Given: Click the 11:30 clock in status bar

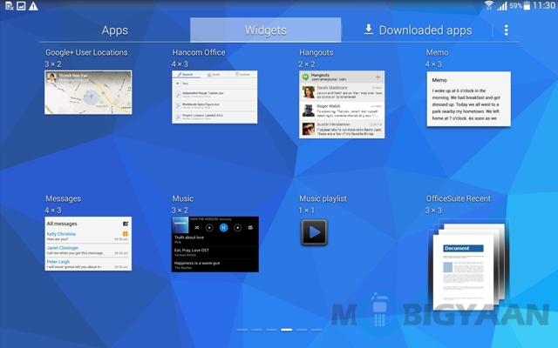Looking at the screenshot, I should 544,5.
